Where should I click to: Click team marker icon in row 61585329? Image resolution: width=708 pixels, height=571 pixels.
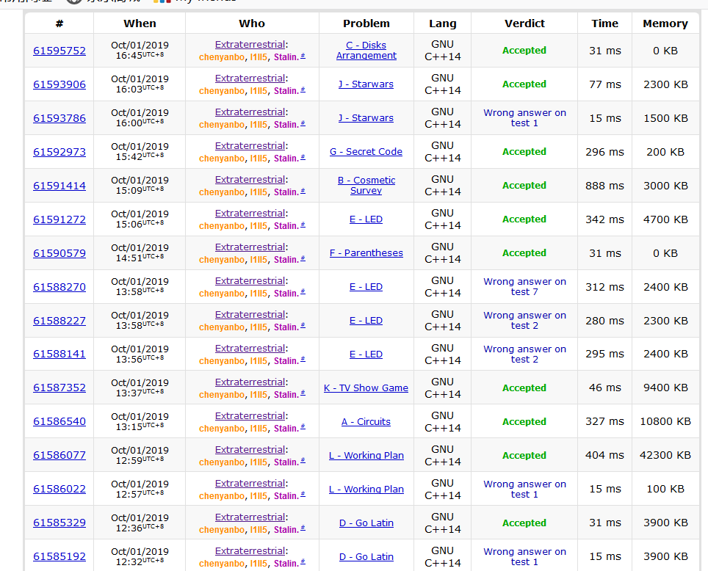point(303,528)
